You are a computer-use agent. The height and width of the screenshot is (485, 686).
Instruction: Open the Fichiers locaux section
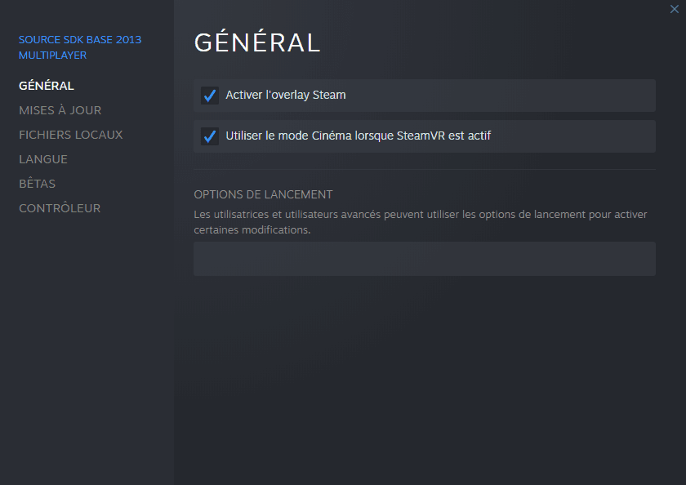[x=71, y=135]
